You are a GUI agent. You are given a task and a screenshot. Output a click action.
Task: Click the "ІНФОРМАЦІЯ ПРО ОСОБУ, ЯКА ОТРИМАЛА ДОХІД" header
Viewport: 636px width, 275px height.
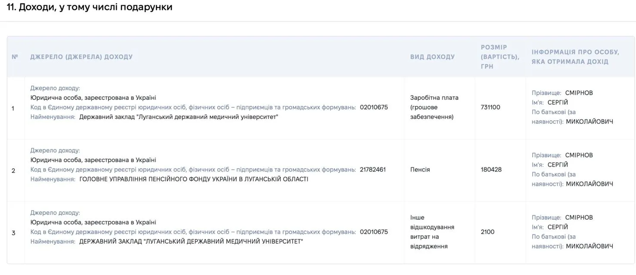(x=576, y=57)
